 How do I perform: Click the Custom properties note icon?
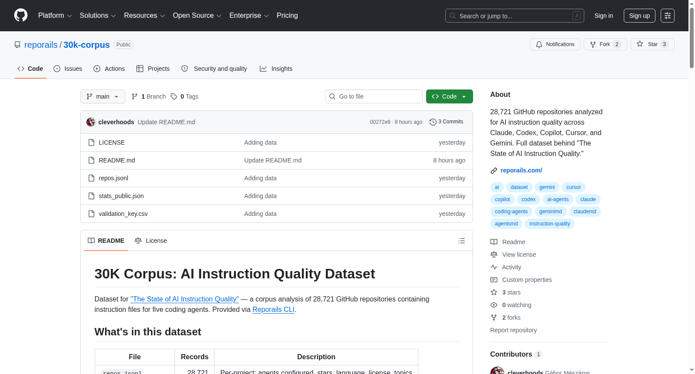coord(494,280)
